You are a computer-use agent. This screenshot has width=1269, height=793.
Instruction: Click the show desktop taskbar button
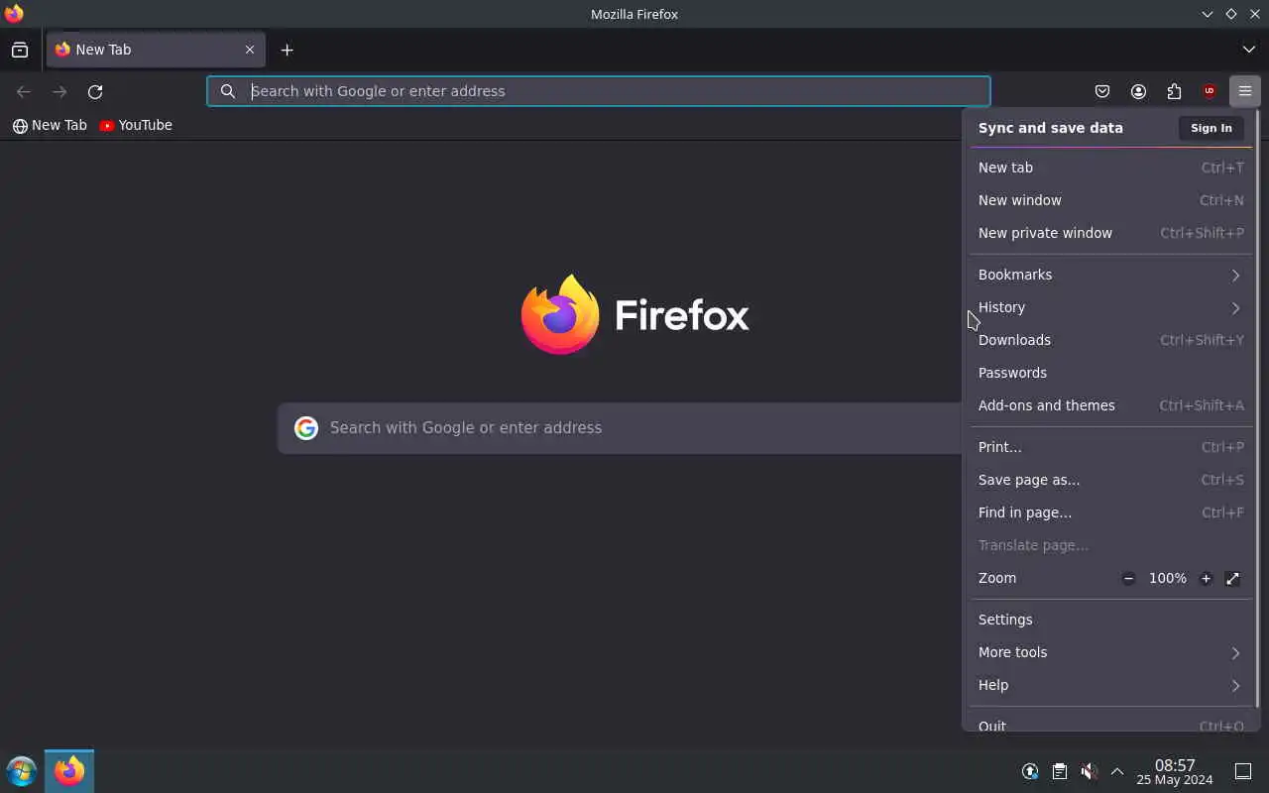click(1243, 771)
